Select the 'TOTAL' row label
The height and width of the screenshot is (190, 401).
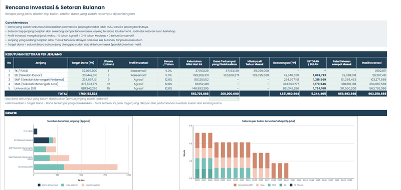pos(63,93)
